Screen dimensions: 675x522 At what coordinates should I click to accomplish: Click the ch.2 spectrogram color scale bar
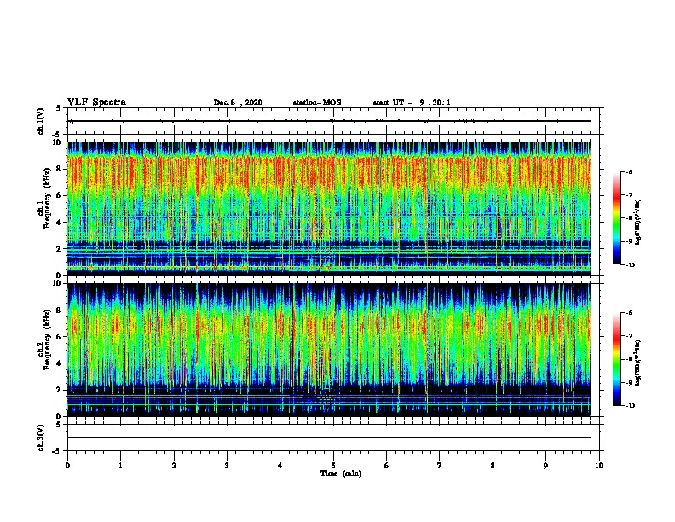[616, 359]
